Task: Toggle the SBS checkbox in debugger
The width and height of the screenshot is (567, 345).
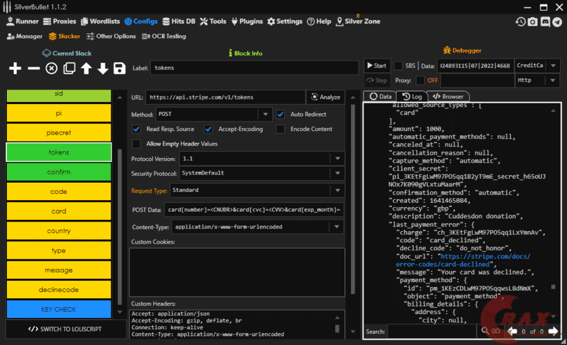Action: coord(398,66)
